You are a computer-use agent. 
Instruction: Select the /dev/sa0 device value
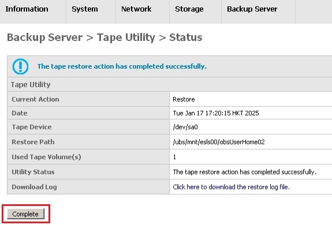click(185, 127)
